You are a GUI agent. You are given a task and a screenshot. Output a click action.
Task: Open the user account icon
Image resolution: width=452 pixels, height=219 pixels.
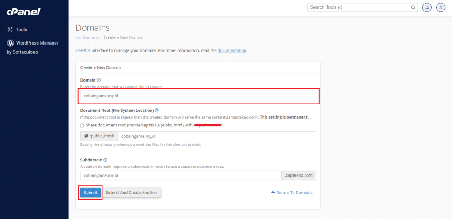point(441,7)
